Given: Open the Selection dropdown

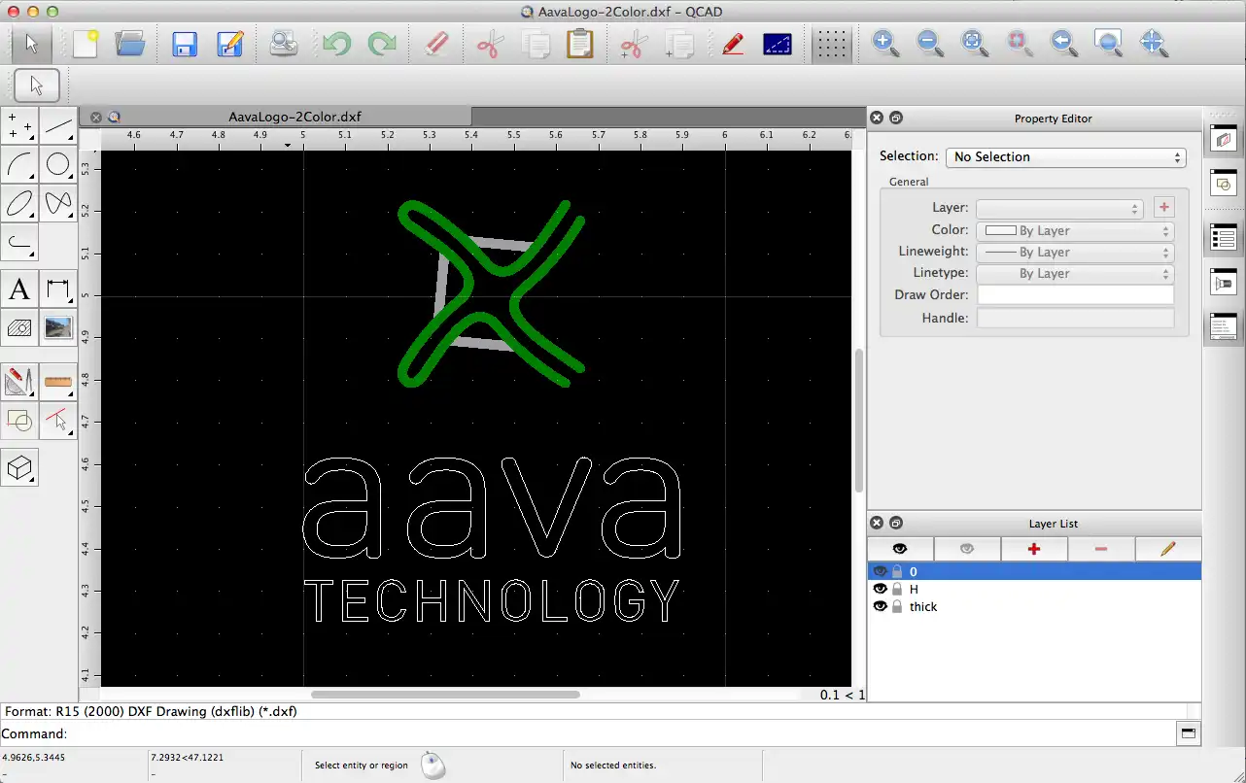Looking at the screenshot, I should (1066, 156).
